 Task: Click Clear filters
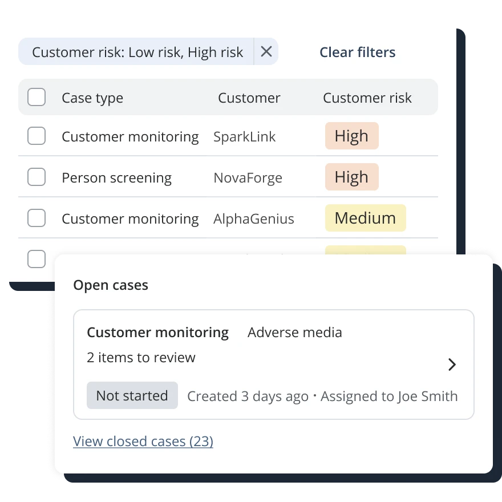[357, 52]
